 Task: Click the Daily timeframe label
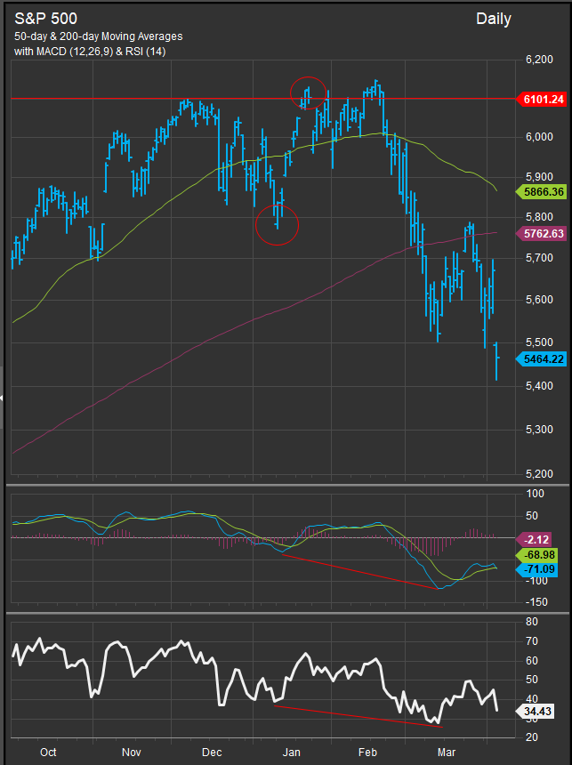tap(494, 19)
